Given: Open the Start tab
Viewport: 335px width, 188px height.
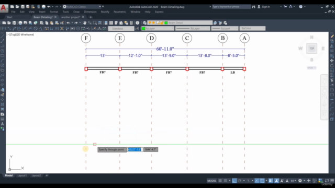Looking at the screenshot, I should pos(9,17).
